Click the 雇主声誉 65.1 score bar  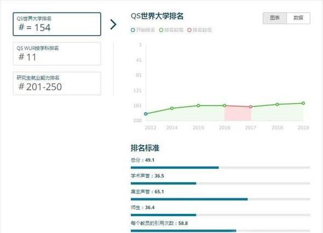tap(221, 199)
